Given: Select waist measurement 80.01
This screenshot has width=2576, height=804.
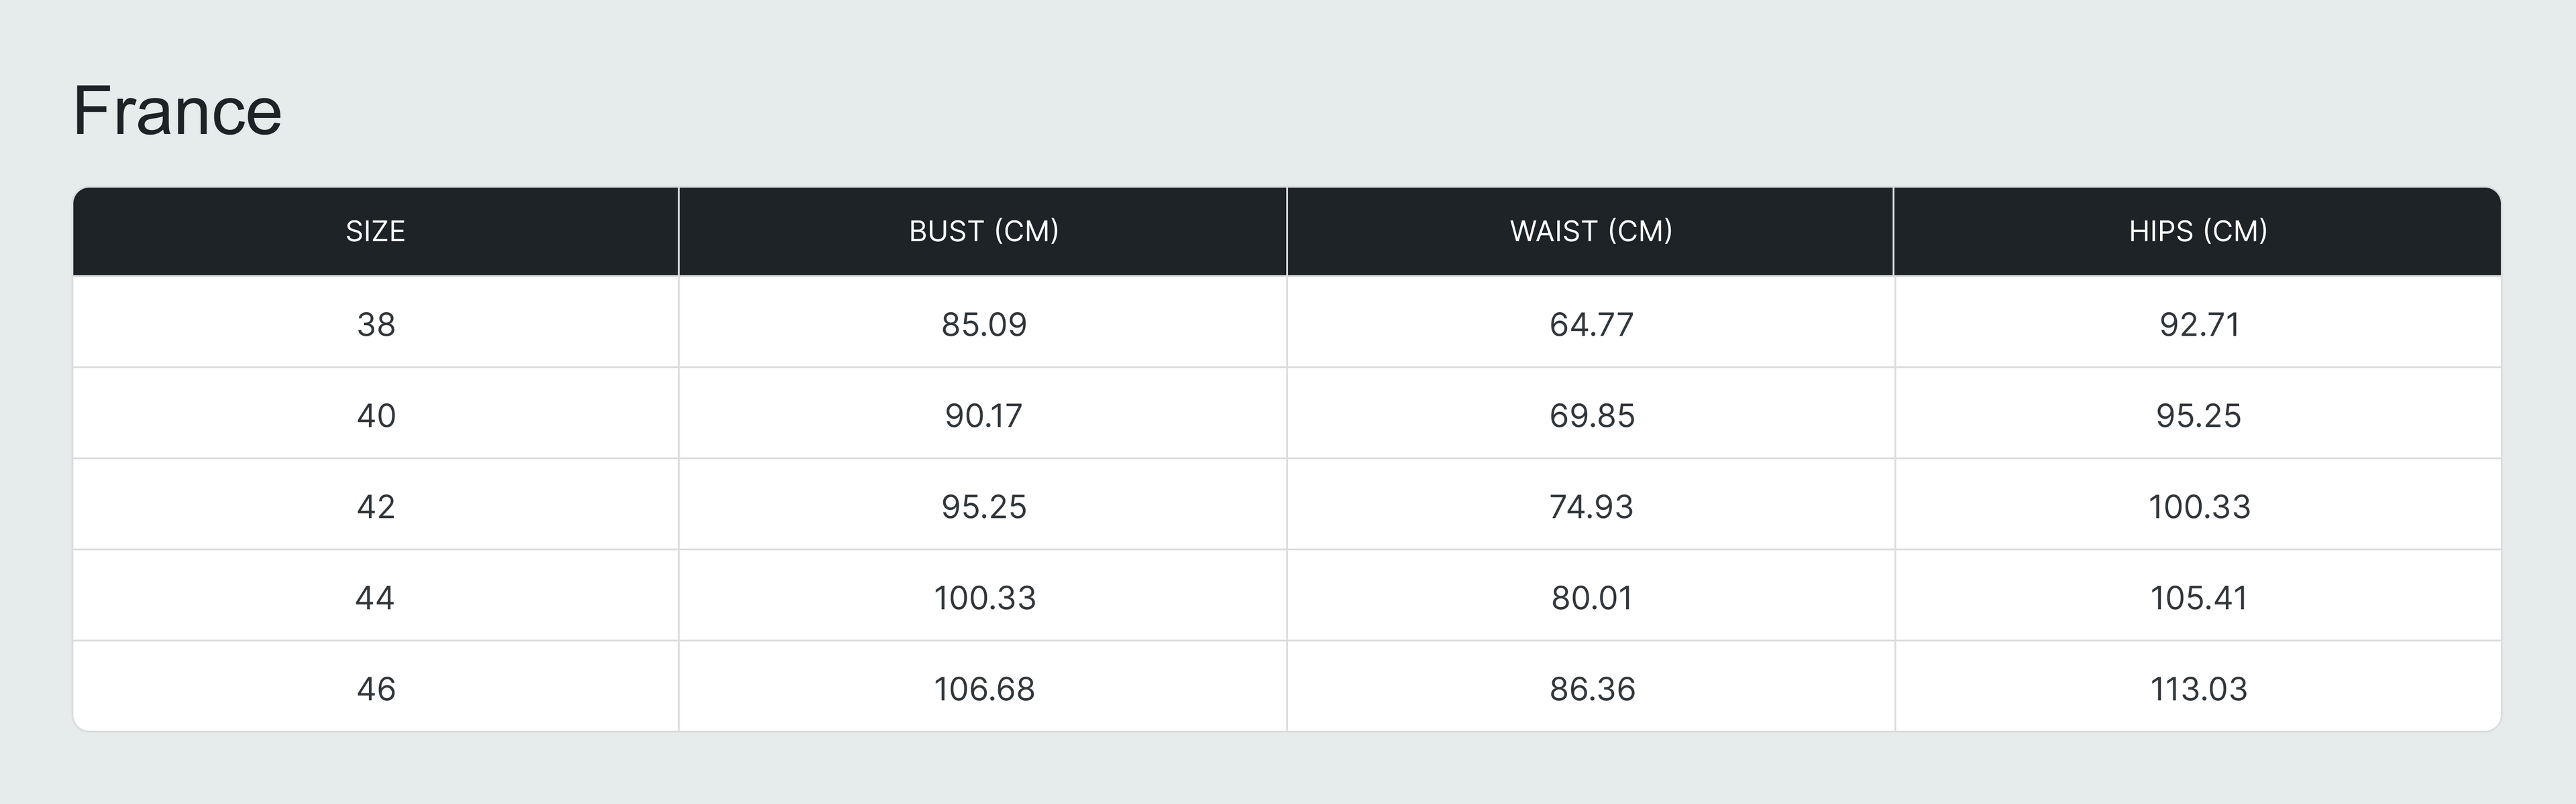Looking at the screenshot, I should click(1592, 597).
